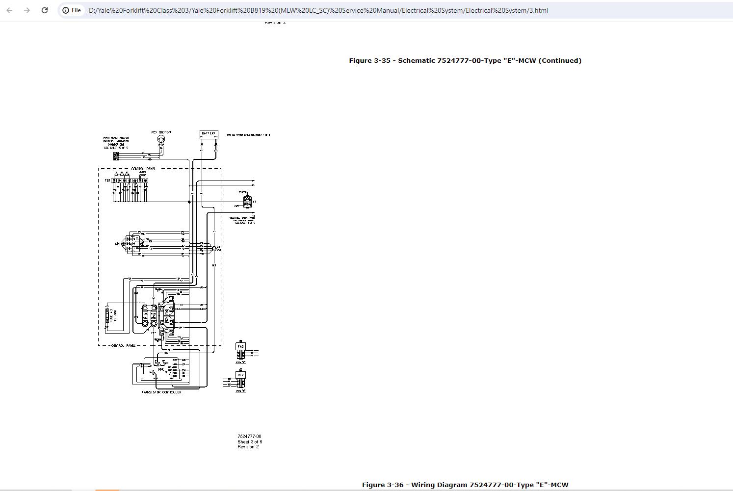Click the PMC block in transistor controller
733x491 pixels.
160,369
